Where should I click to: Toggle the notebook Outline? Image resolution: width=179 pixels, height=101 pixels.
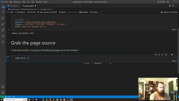click(94, 12)
